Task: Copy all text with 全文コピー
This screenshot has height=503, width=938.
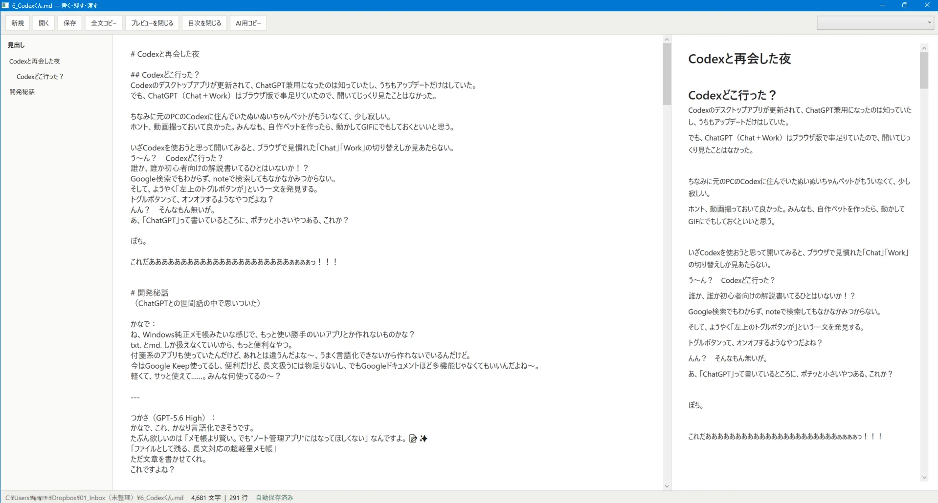Action: 104,23
